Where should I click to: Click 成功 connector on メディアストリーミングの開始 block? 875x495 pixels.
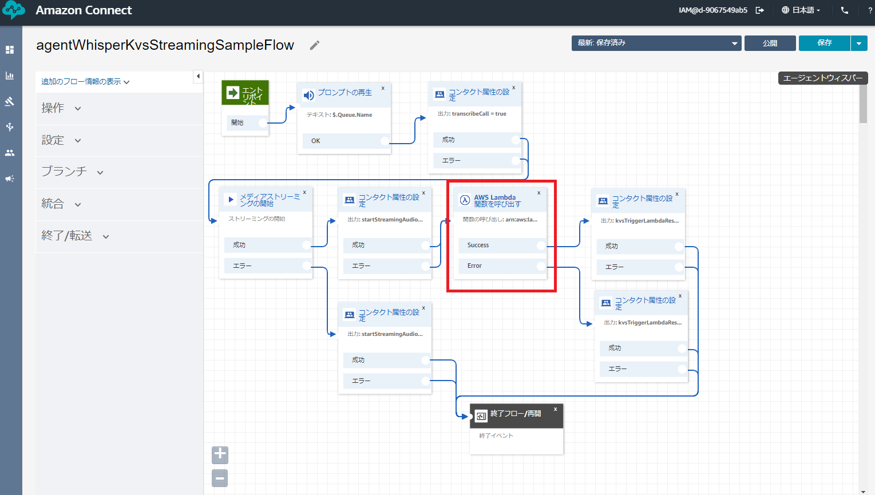(307, 245)
